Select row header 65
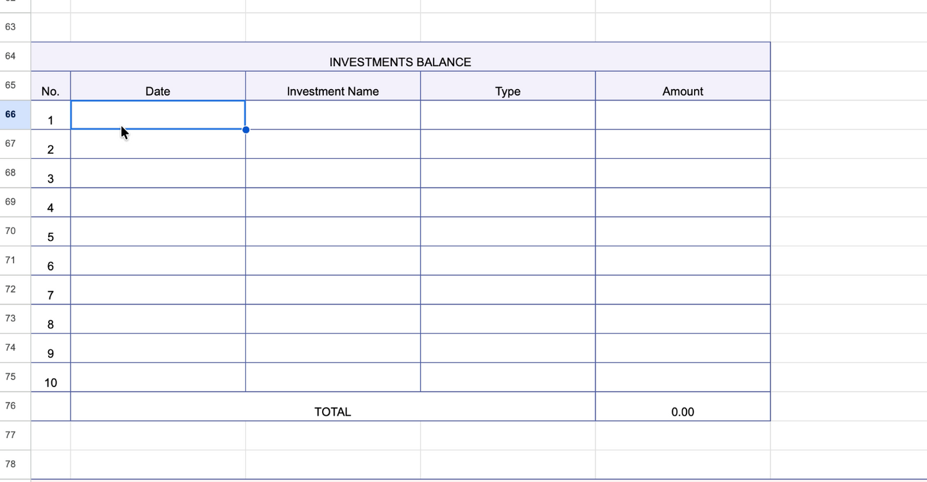927x482 pixels. coord(15,86)
